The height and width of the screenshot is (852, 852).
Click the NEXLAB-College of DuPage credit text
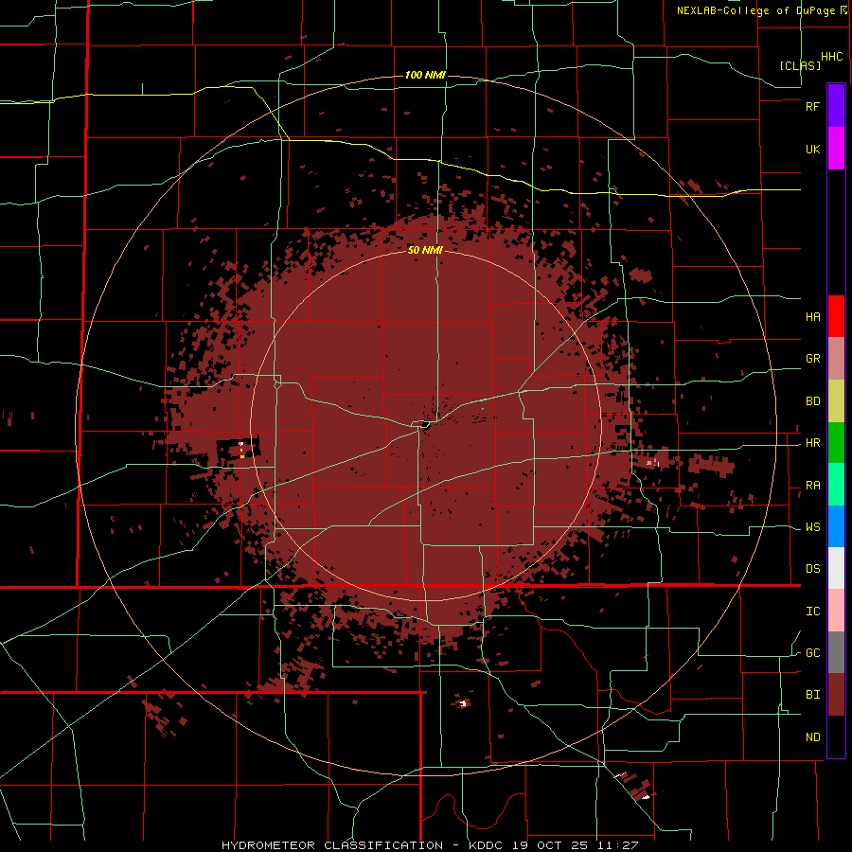point(756,10)
